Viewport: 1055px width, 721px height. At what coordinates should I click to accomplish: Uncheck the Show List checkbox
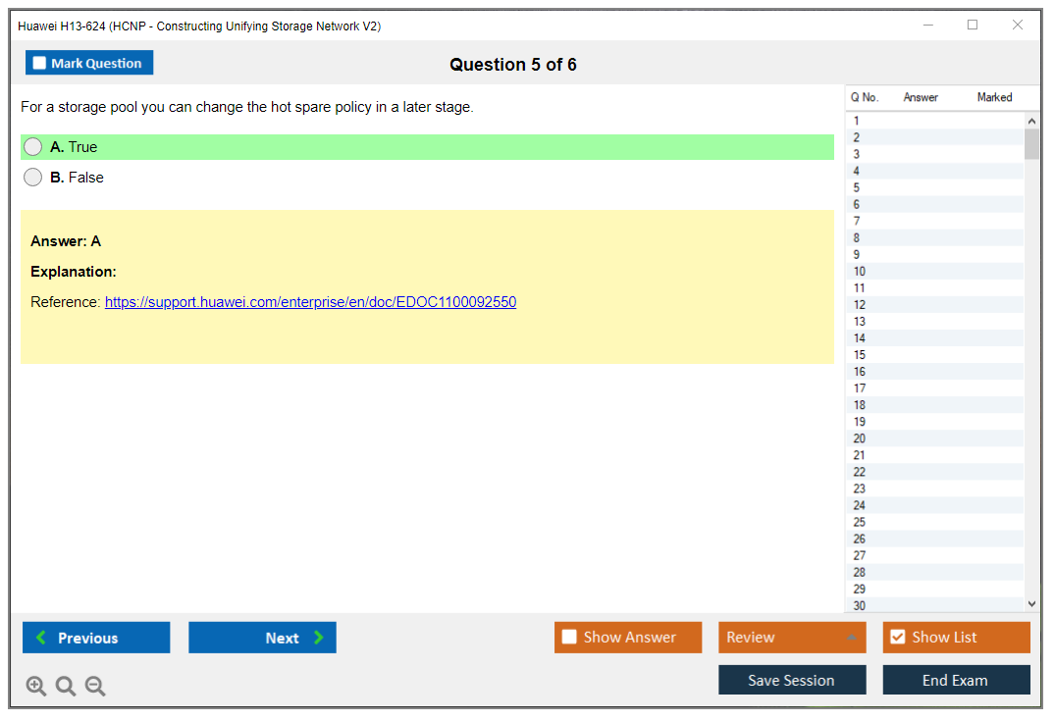(897, 638)
